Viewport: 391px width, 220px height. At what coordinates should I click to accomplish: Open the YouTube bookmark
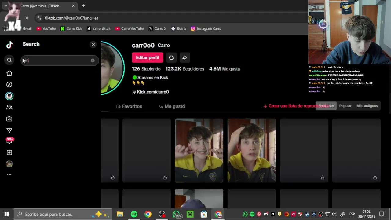(46, 28)
